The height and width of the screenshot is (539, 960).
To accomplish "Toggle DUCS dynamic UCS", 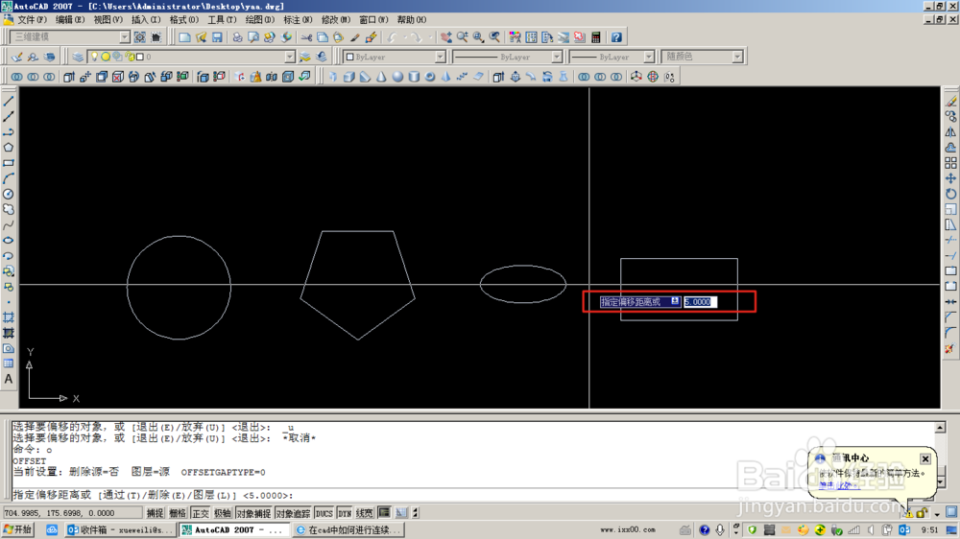I will [x=324, y=513].
